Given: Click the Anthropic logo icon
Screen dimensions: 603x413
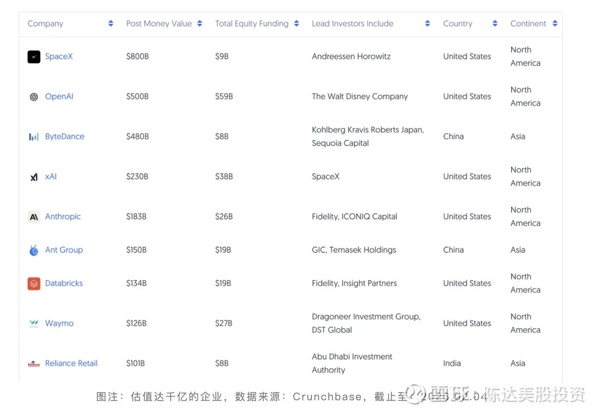Looking at the screenshot, I should pos(34,217).
